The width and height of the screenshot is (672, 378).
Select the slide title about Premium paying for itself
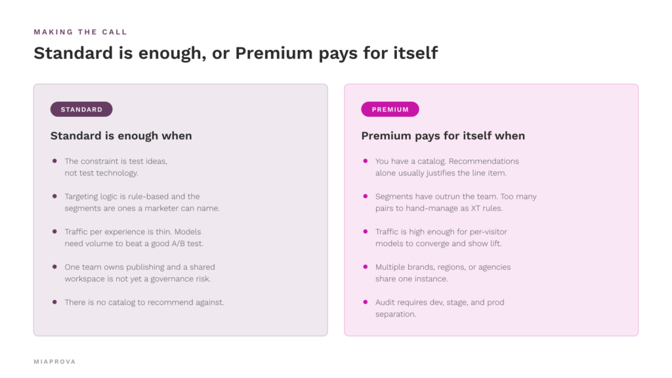click(x=236, y=53)
